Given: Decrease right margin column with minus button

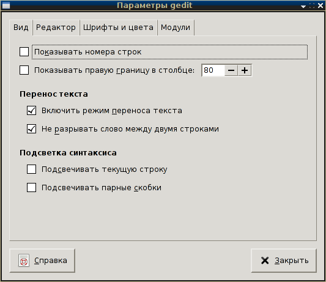Looking at the screenshot, I should [231, 70].
